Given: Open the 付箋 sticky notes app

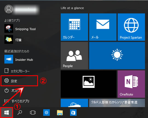Looking at the screenshot, I should 13,39.
